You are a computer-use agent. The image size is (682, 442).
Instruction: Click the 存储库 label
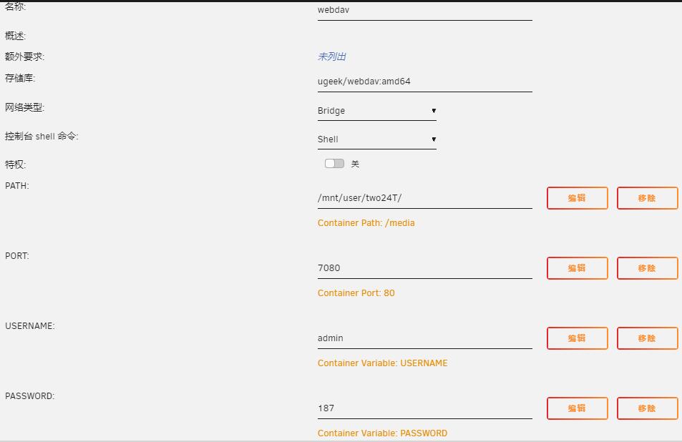click(20, 78)
